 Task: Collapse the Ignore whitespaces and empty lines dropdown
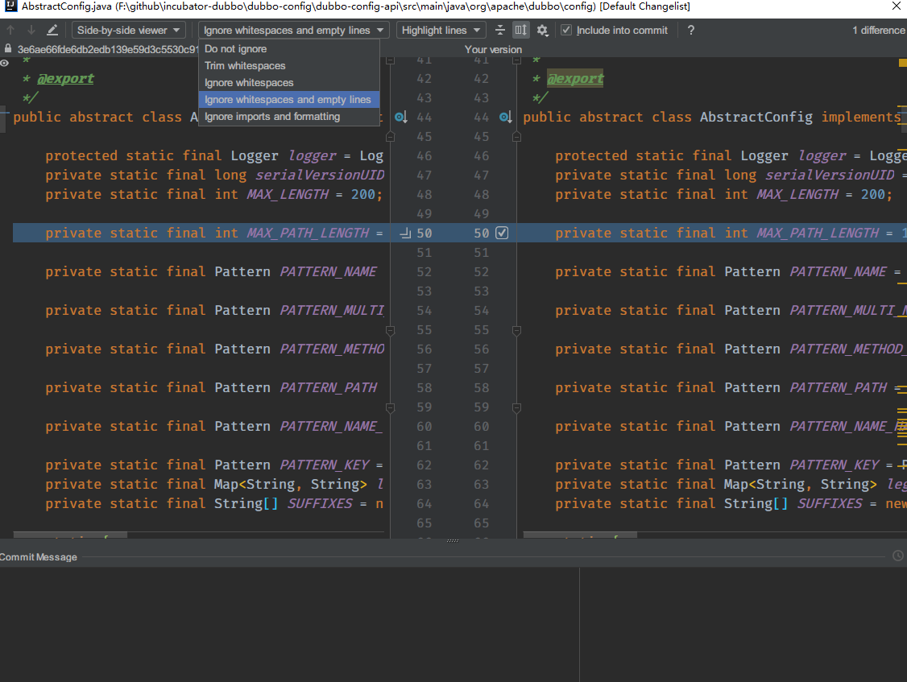(x=293, y=30)
